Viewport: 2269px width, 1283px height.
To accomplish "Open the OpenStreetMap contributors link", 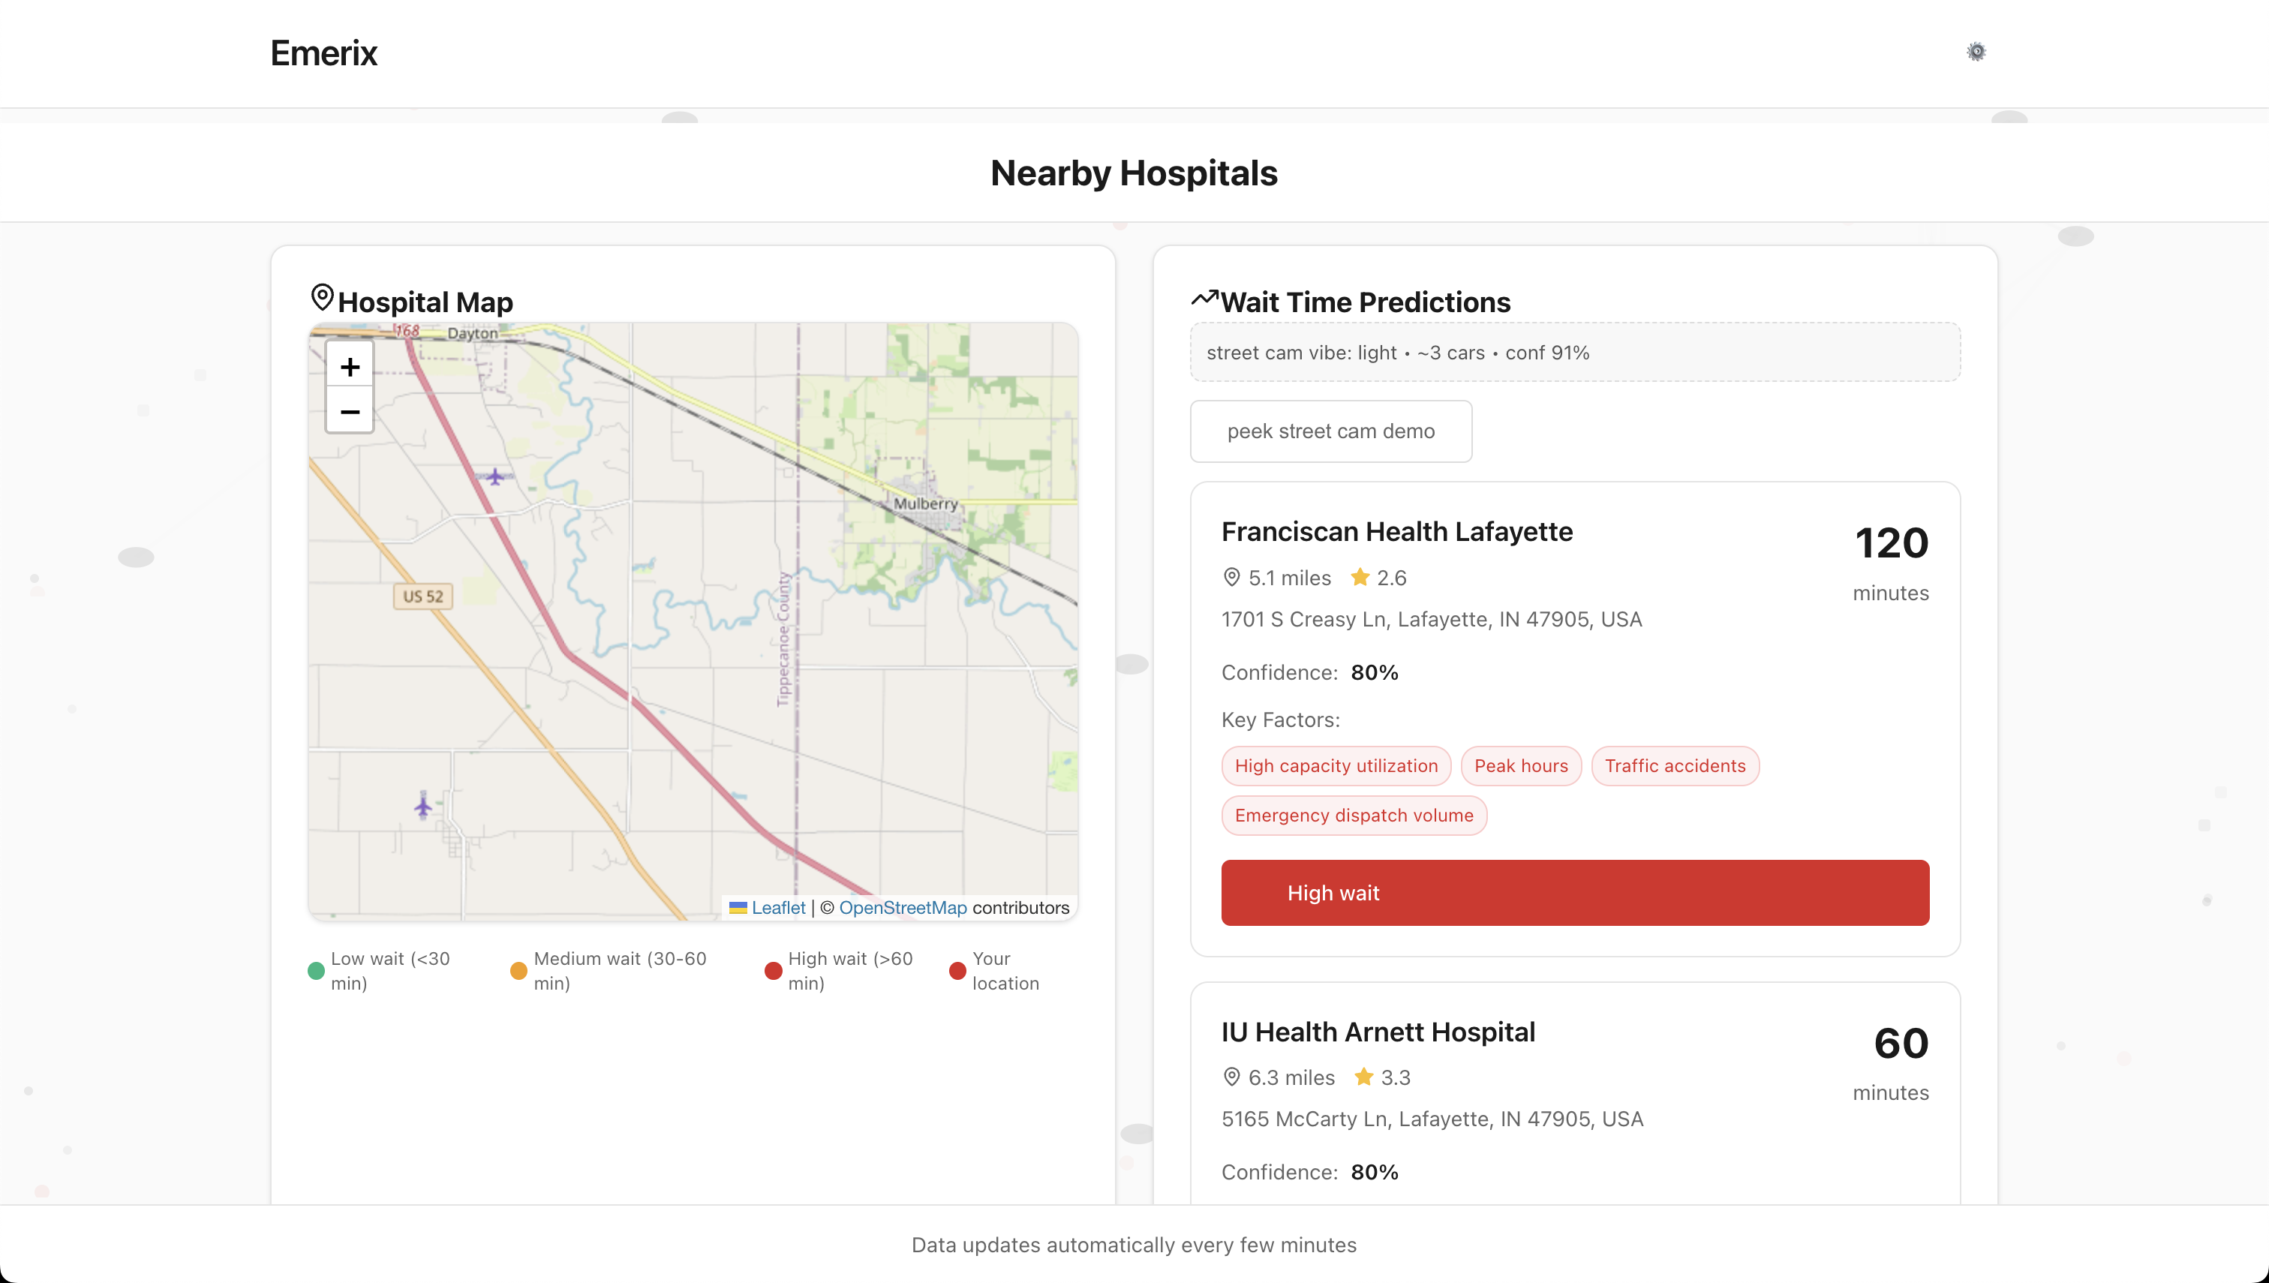I will click(903, 908).
